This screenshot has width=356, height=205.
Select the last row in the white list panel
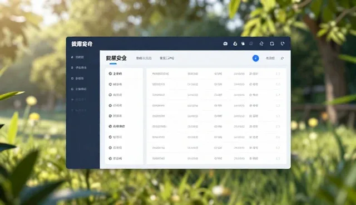coord(124,158)
